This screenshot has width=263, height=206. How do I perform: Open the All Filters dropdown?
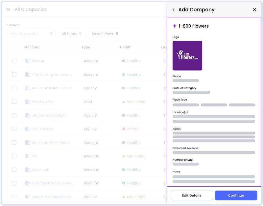pos(72,34)
